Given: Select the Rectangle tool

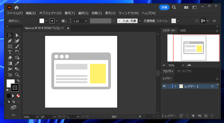Looking at the screenshot, I should [10, 46].
